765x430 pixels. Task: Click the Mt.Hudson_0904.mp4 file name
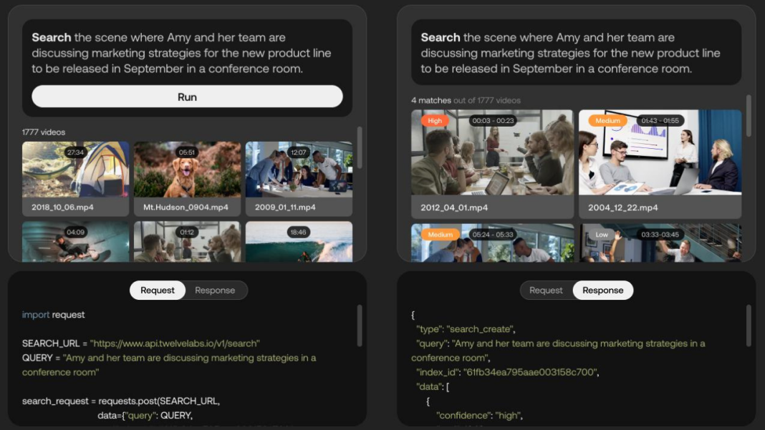click(186, 207)
